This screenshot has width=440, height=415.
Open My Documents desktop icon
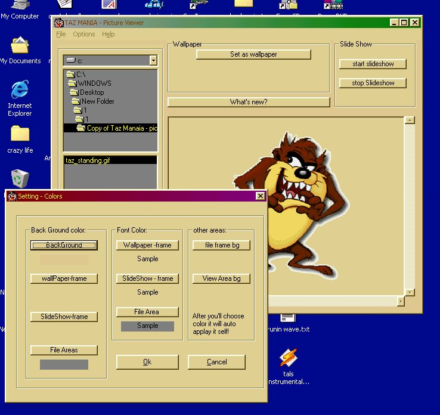20,47
